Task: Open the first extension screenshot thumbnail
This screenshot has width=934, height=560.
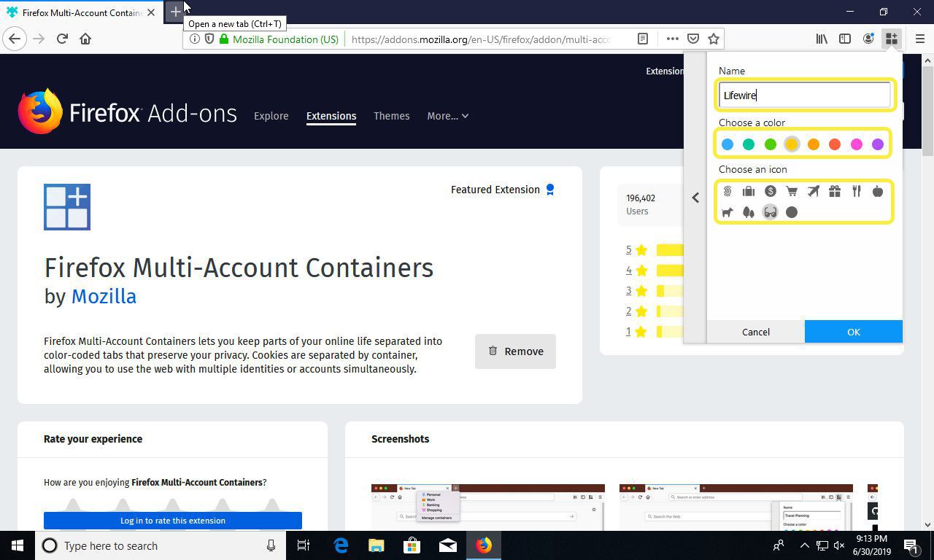Action: point(488,507)
